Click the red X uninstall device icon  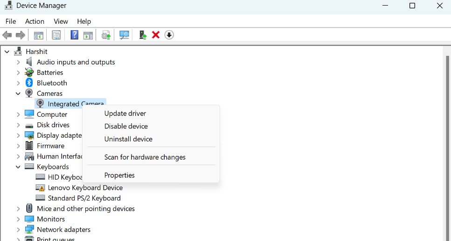click(x=156, y=35)
